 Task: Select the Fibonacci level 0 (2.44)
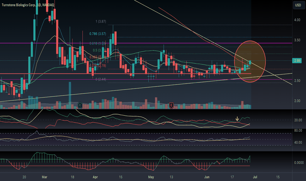coord(101,79)
